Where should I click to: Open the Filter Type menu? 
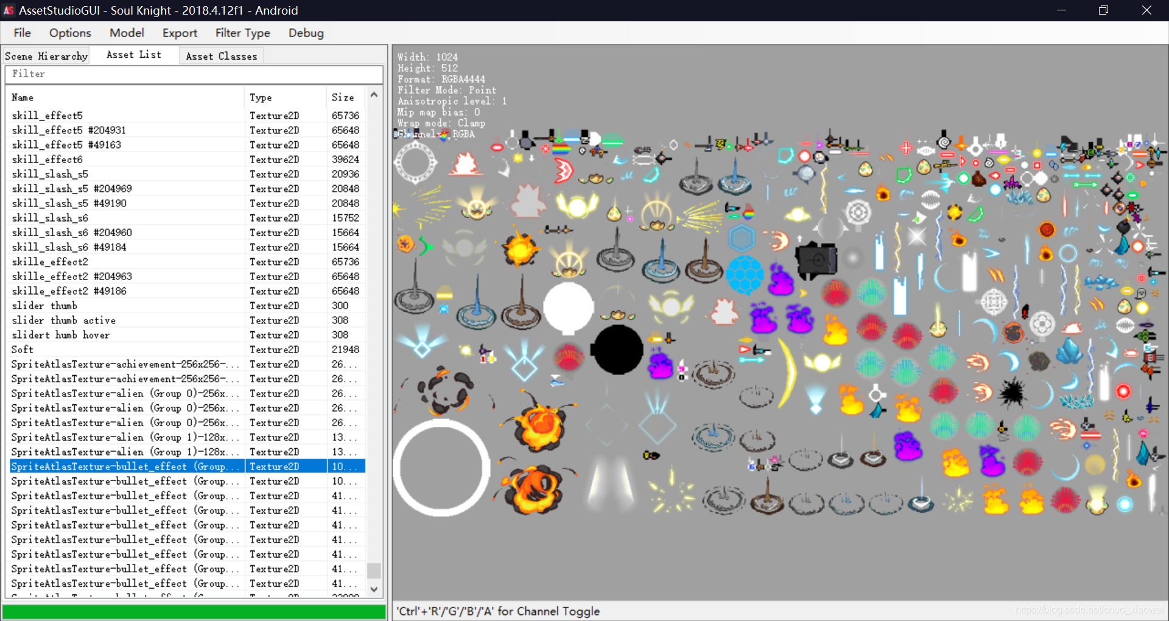point(242,33)
